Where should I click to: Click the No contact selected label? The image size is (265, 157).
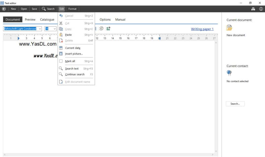tap(238, 81)
